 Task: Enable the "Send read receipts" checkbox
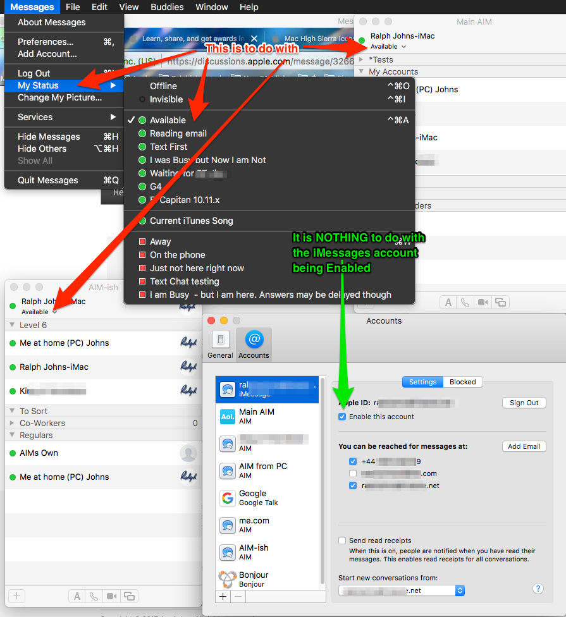(x=342, y=541)
